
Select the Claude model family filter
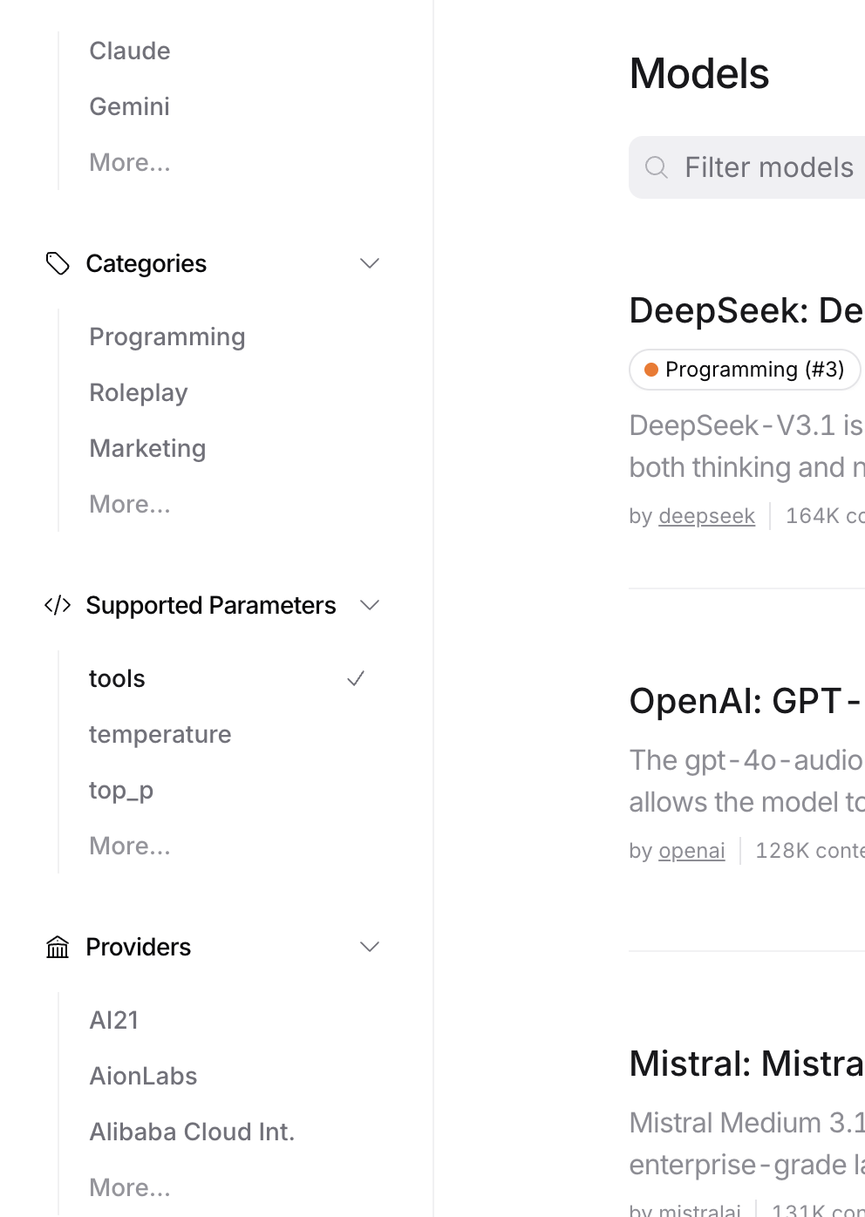coord(129,51)
